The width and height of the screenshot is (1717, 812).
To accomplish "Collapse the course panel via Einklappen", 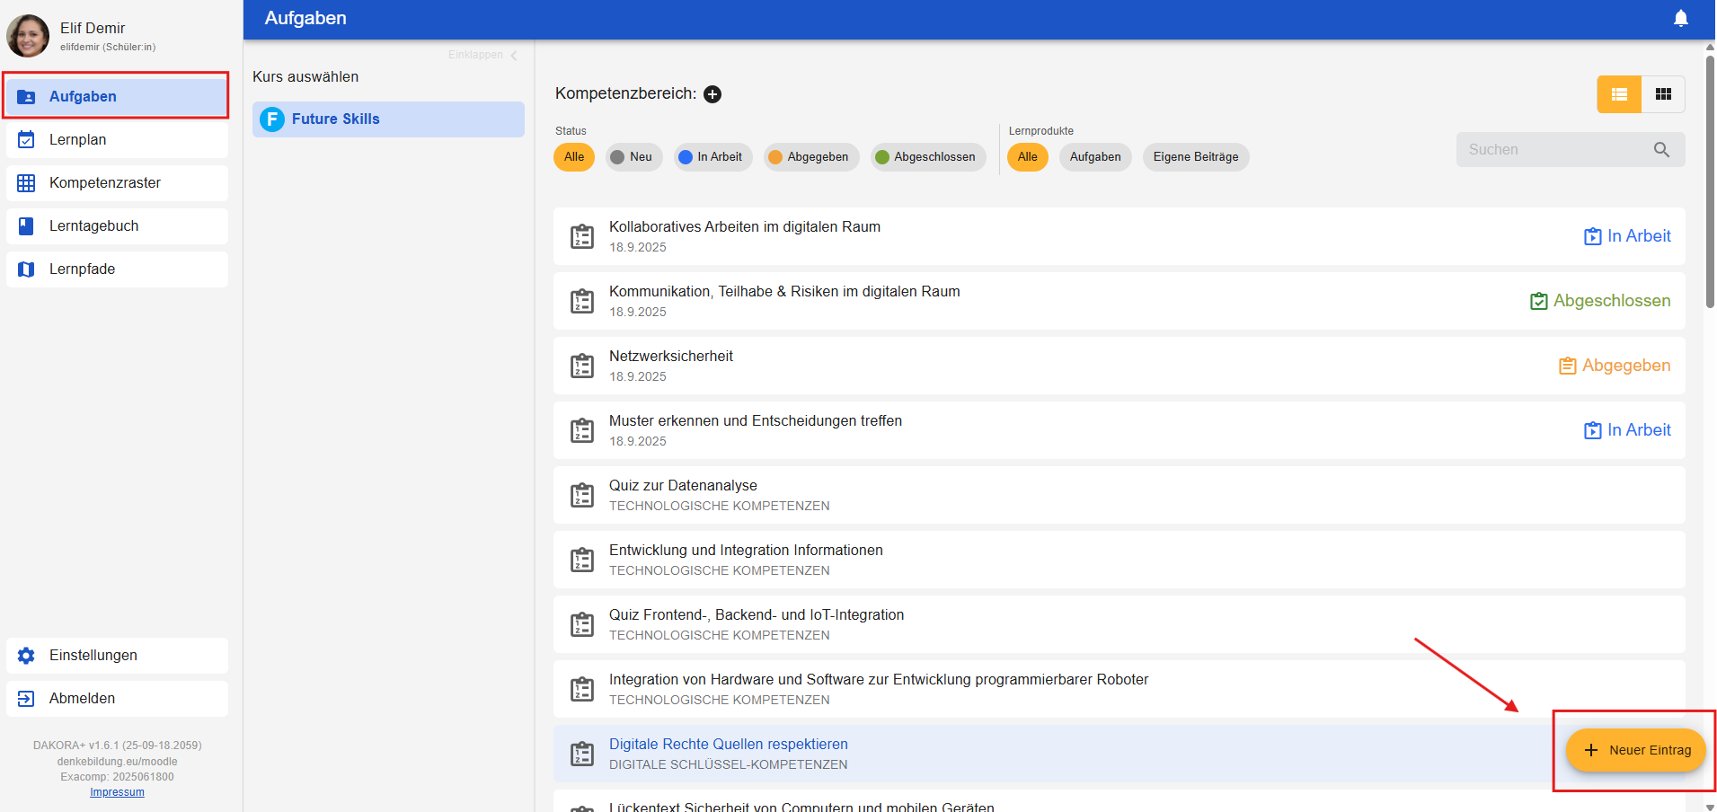I will pos(483,55).
